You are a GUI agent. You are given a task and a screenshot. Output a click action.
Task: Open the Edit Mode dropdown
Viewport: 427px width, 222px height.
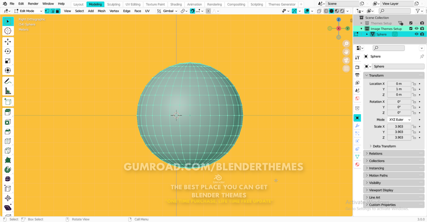coord(28,11)
